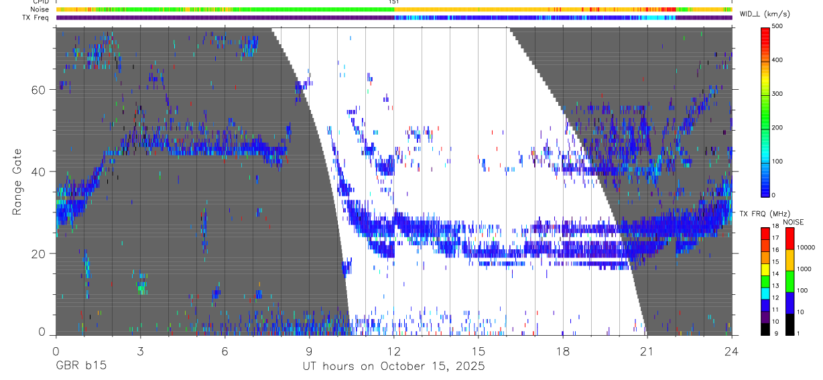Image resolution: width=823 pixels, height=380 pixels.
Task: Click the '24' UT hour tick label
Action: click(x=731, y=350)
